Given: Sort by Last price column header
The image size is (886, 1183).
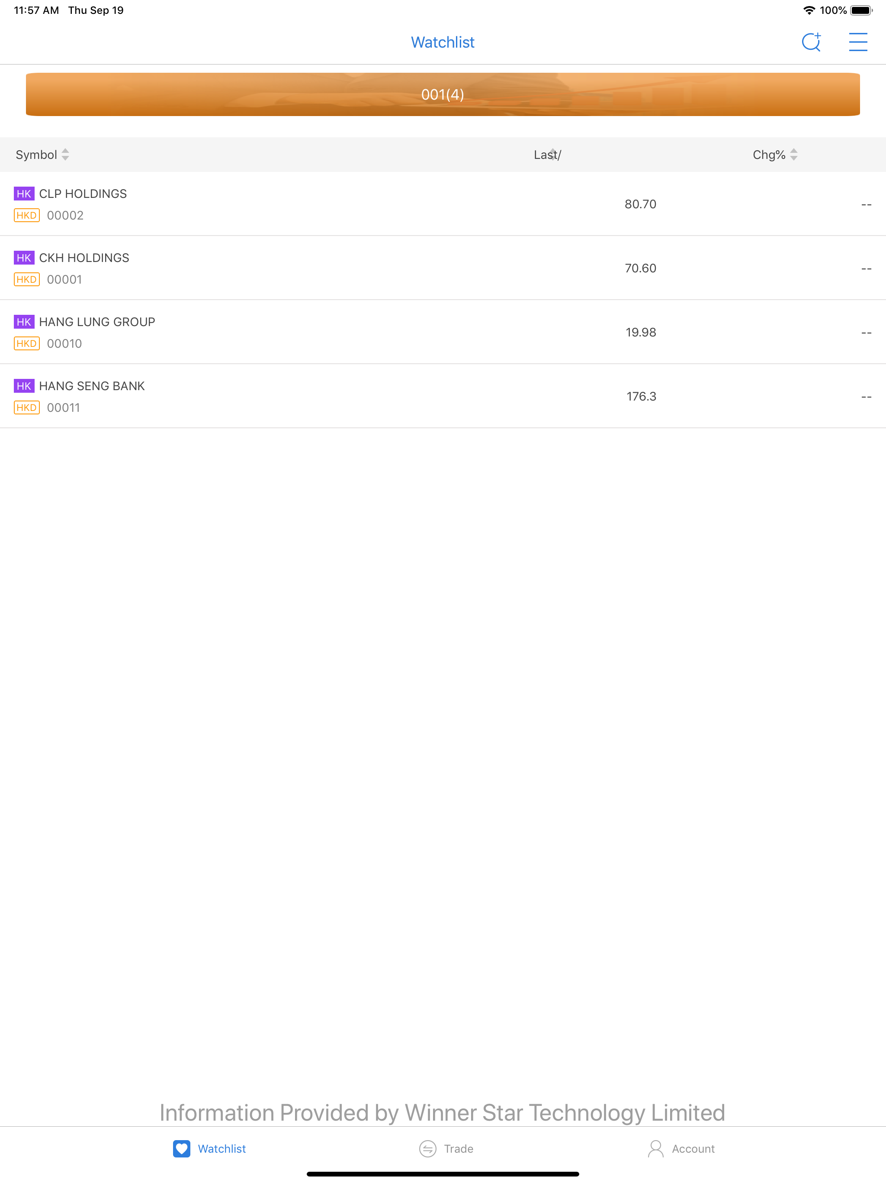Looking at the screenshot, I should click(x=547, y=155).
